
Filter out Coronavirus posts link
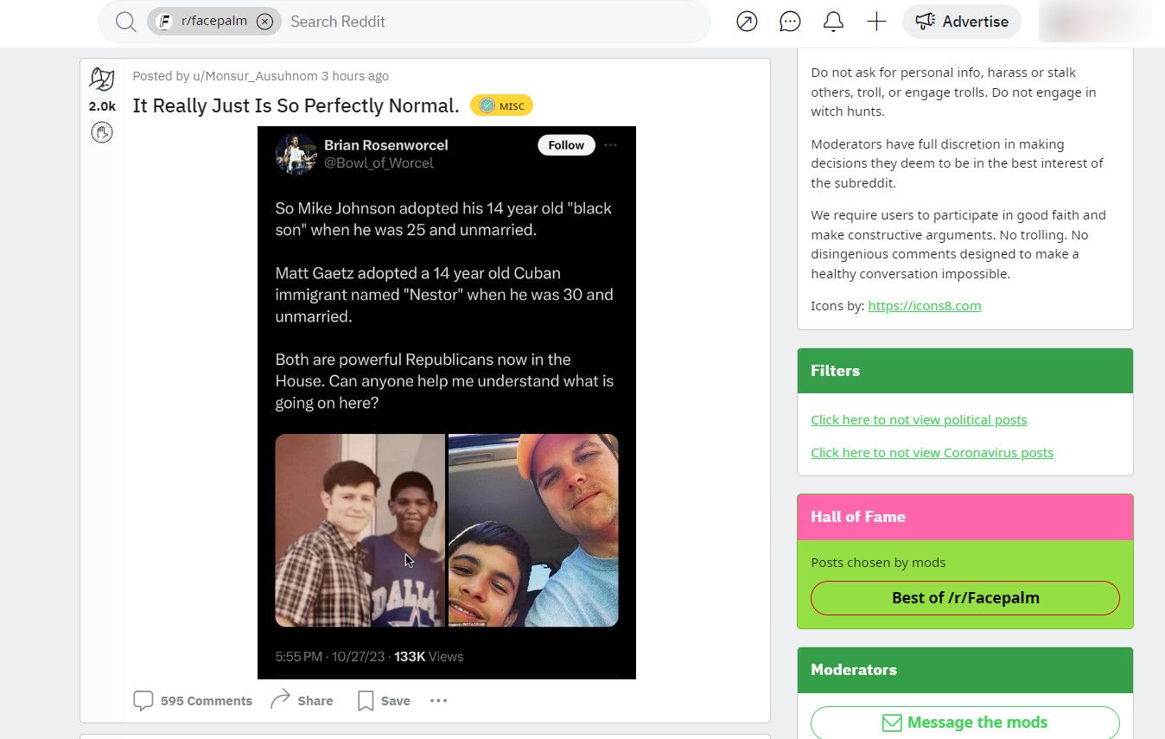[x=932, y=453]
